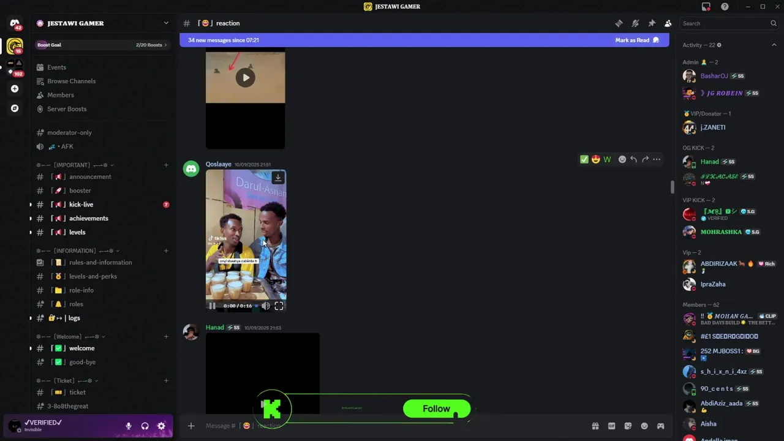Viewport: 784px width, 441px height.
Task: Open Add Reaction emoji picker on message
Action: pyautogui.click(x=622, y=159)
